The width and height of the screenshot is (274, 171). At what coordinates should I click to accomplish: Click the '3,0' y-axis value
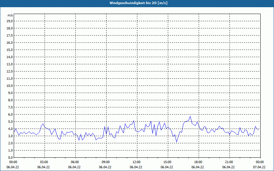point(10,136)
